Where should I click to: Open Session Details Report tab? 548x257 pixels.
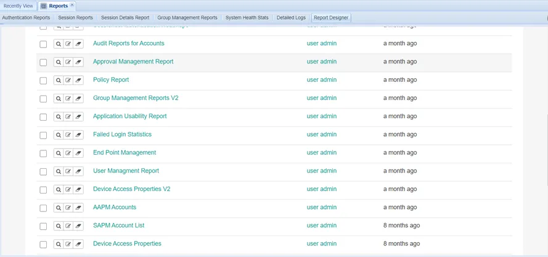coord(125,17)
